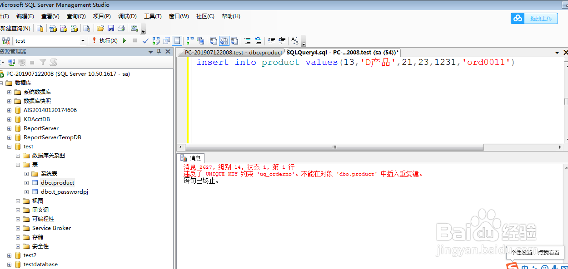Click the Object Explorer disconnect icon
This screenshot has width=568, height=269.
coord(21,63)
